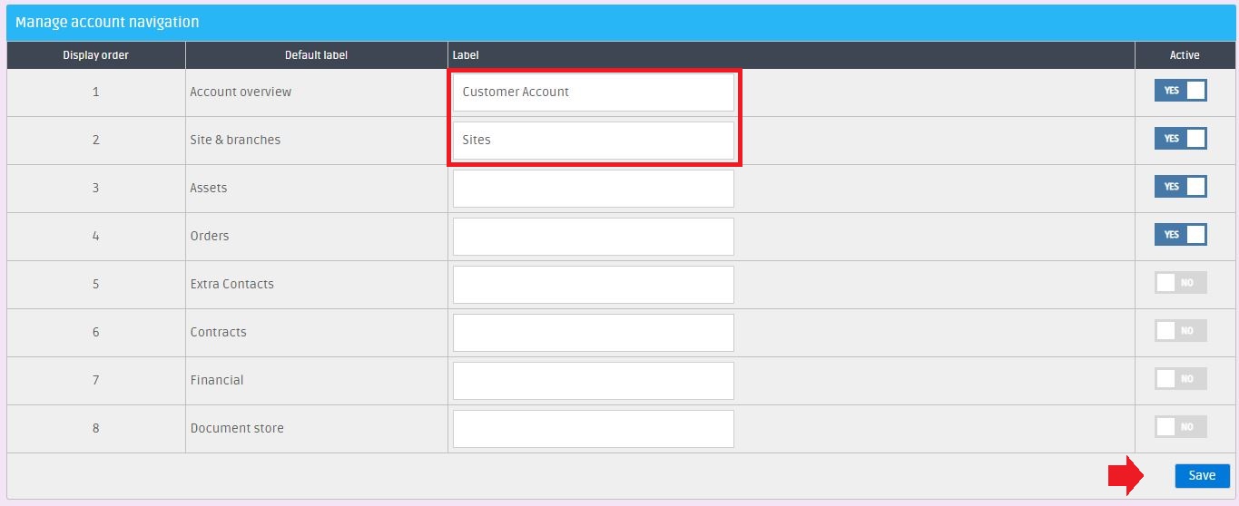Enable the Document store toggle

coord(1180,427)
